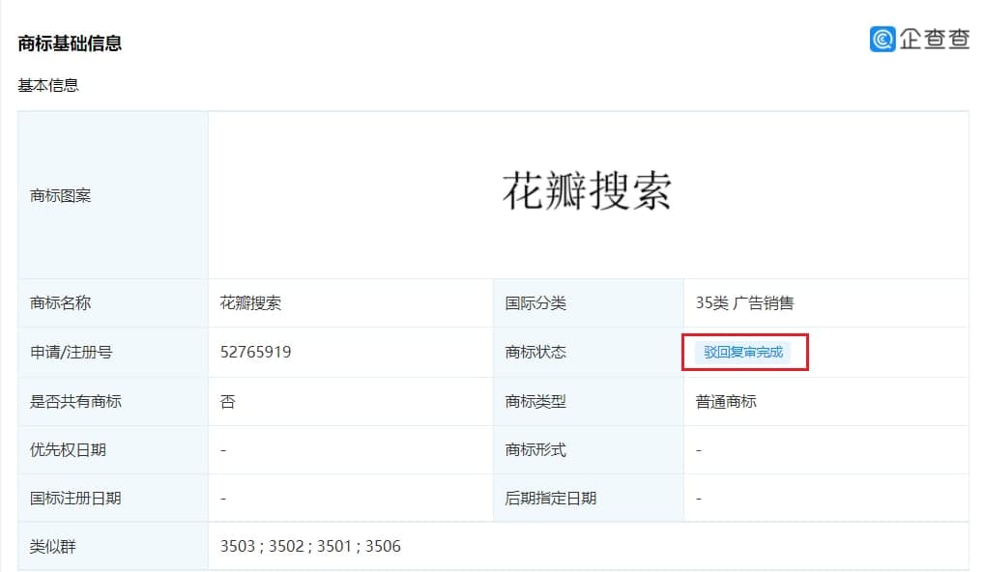Click the 商标形式 label cell

tap(588, 449)
